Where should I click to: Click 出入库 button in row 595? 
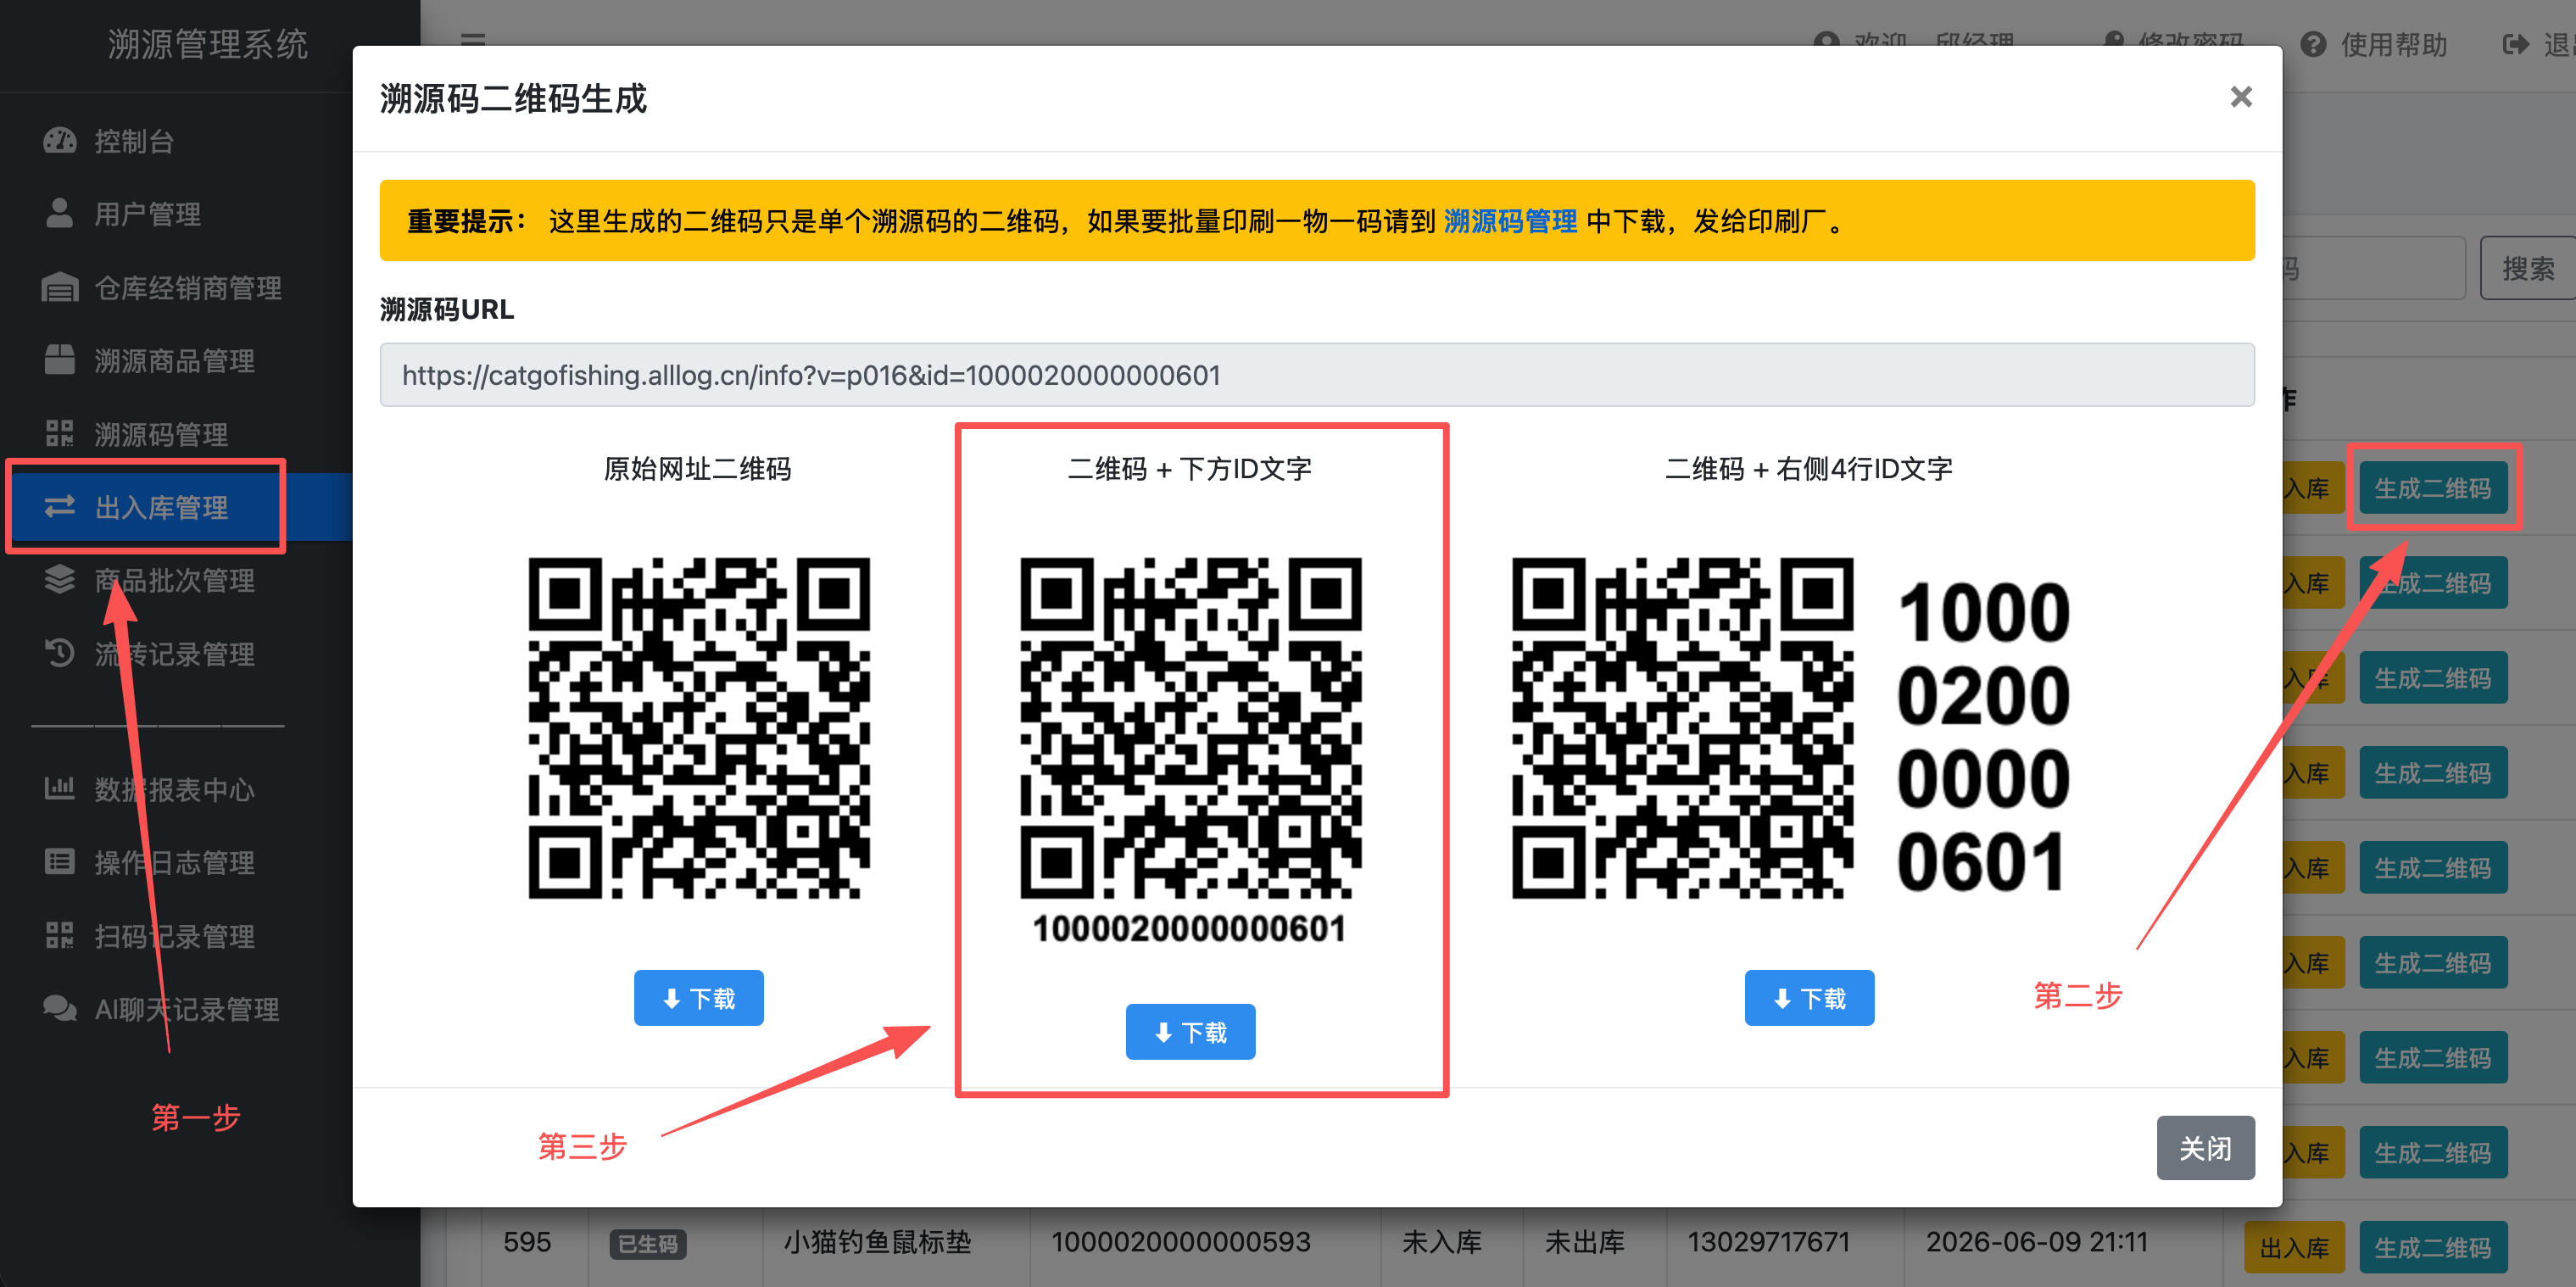click(2294, 1247)
